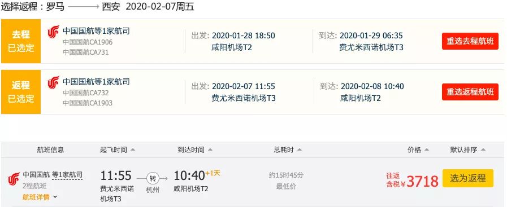
Task: Select the 去程 已选定 orange tab
Action: click(x=21, y=41)
